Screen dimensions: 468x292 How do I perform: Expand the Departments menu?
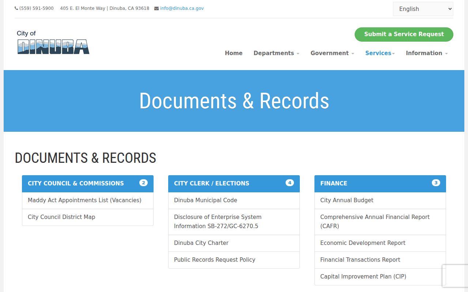tap(276, 53)
